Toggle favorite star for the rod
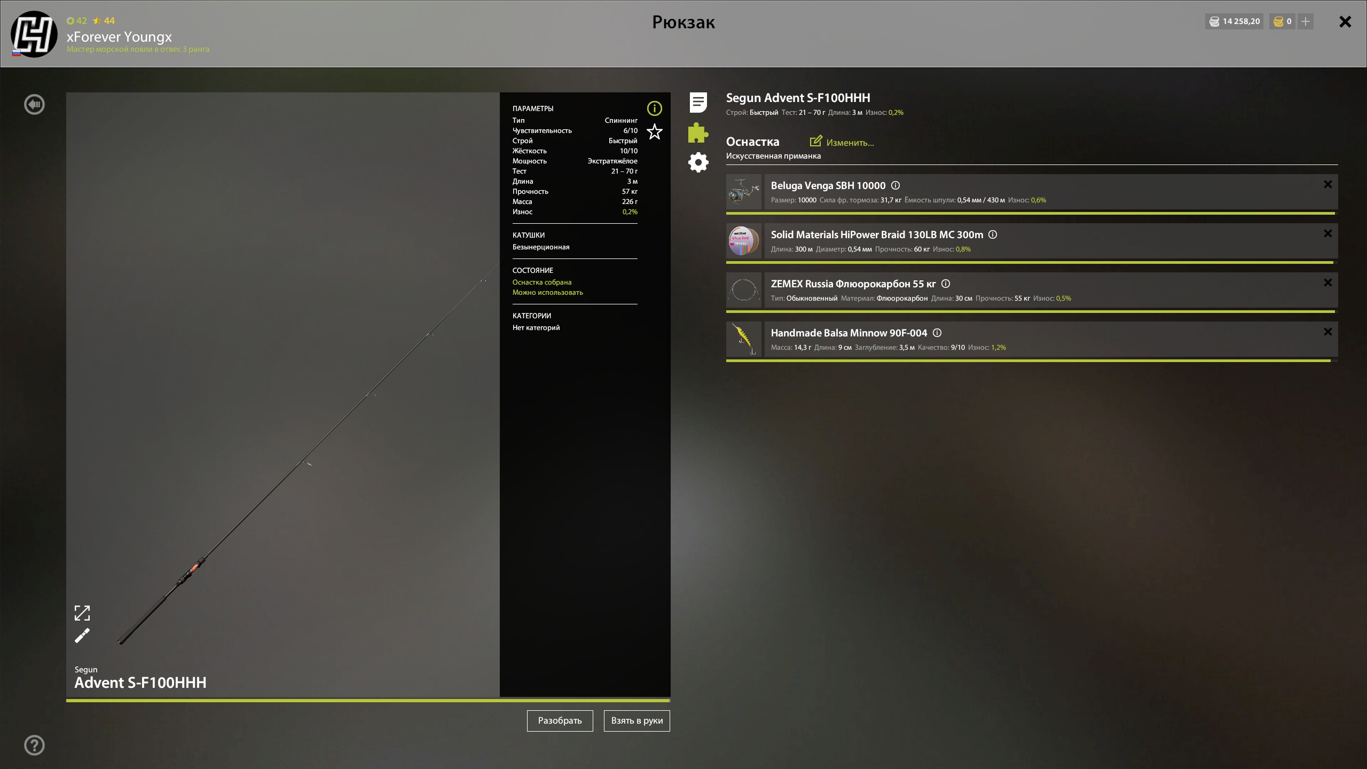Image resolution: width=1367 pixels, height=769 pixels. (654, 132)
